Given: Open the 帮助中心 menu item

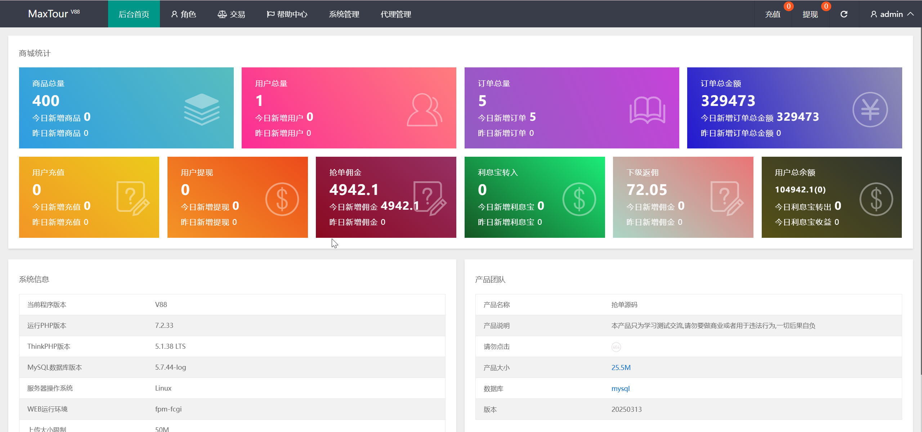Looking at the screenshot, I should pos(287,14).
